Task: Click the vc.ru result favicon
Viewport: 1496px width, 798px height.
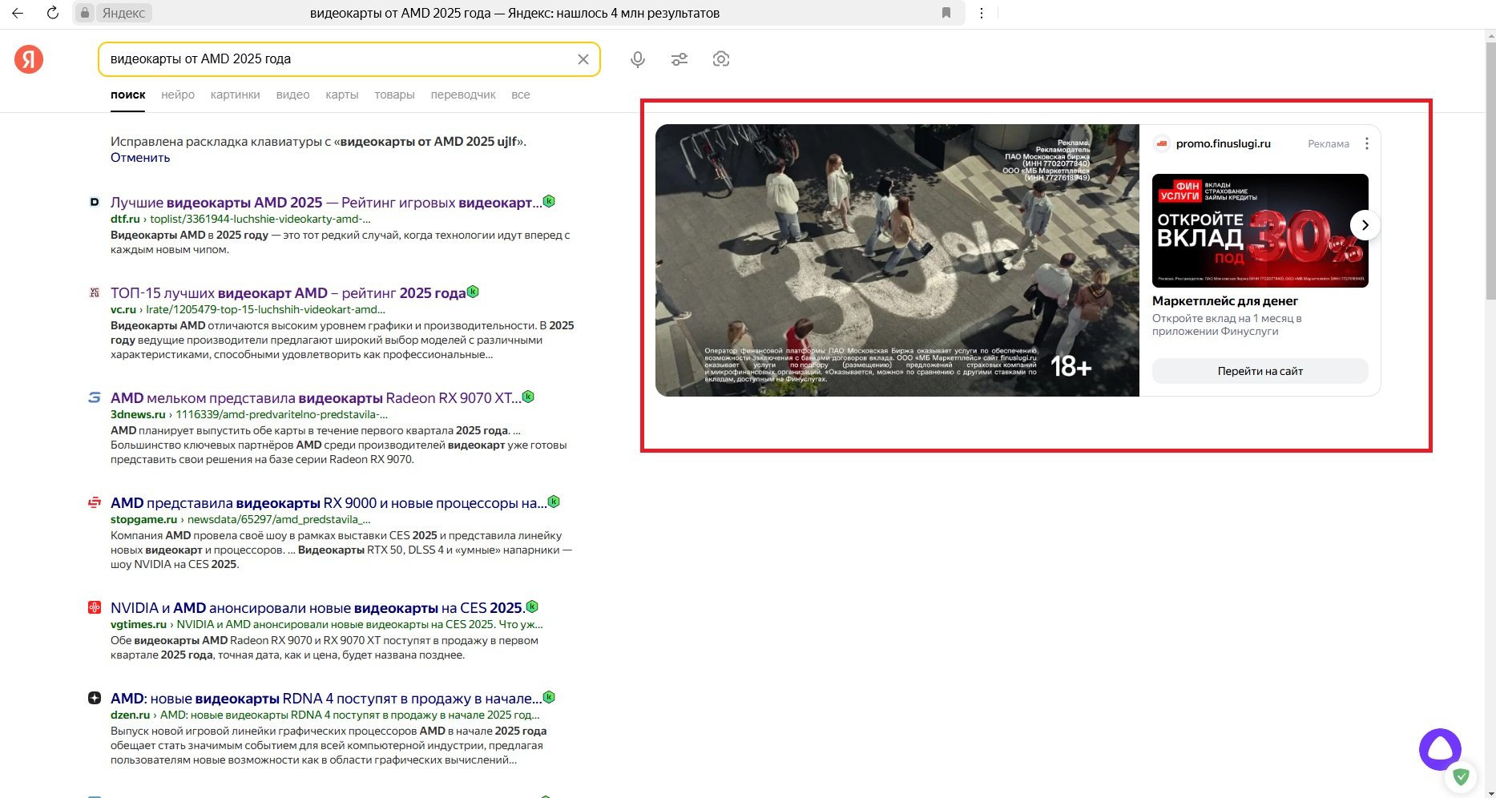Action: 95,292
